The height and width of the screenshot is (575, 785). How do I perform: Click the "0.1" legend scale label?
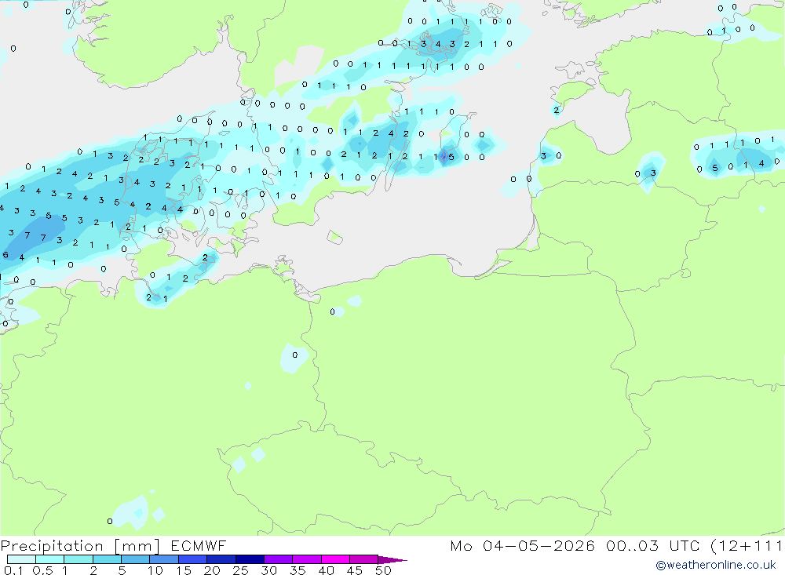point(13,570)
